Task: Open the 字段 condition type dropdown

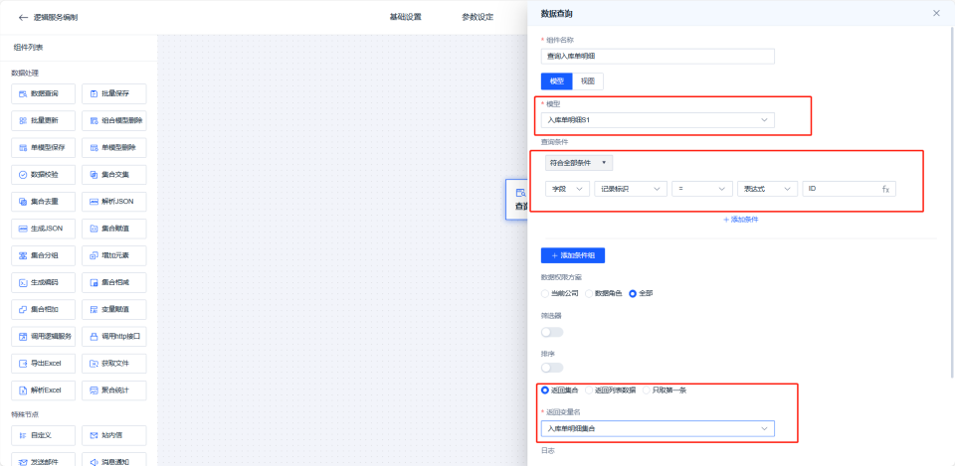Action: click(567, 189)
